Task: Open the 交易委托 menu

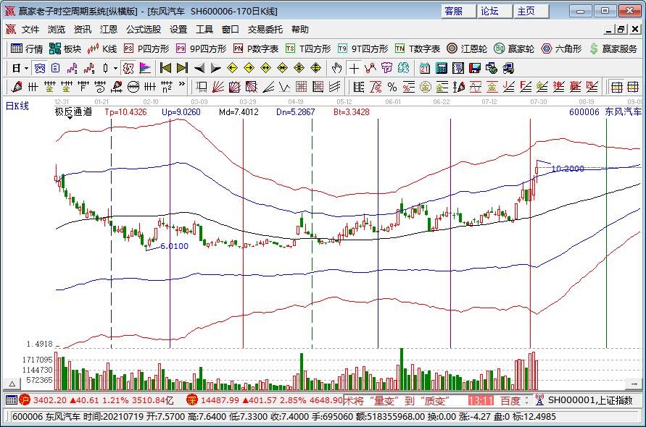Action: 265,30
